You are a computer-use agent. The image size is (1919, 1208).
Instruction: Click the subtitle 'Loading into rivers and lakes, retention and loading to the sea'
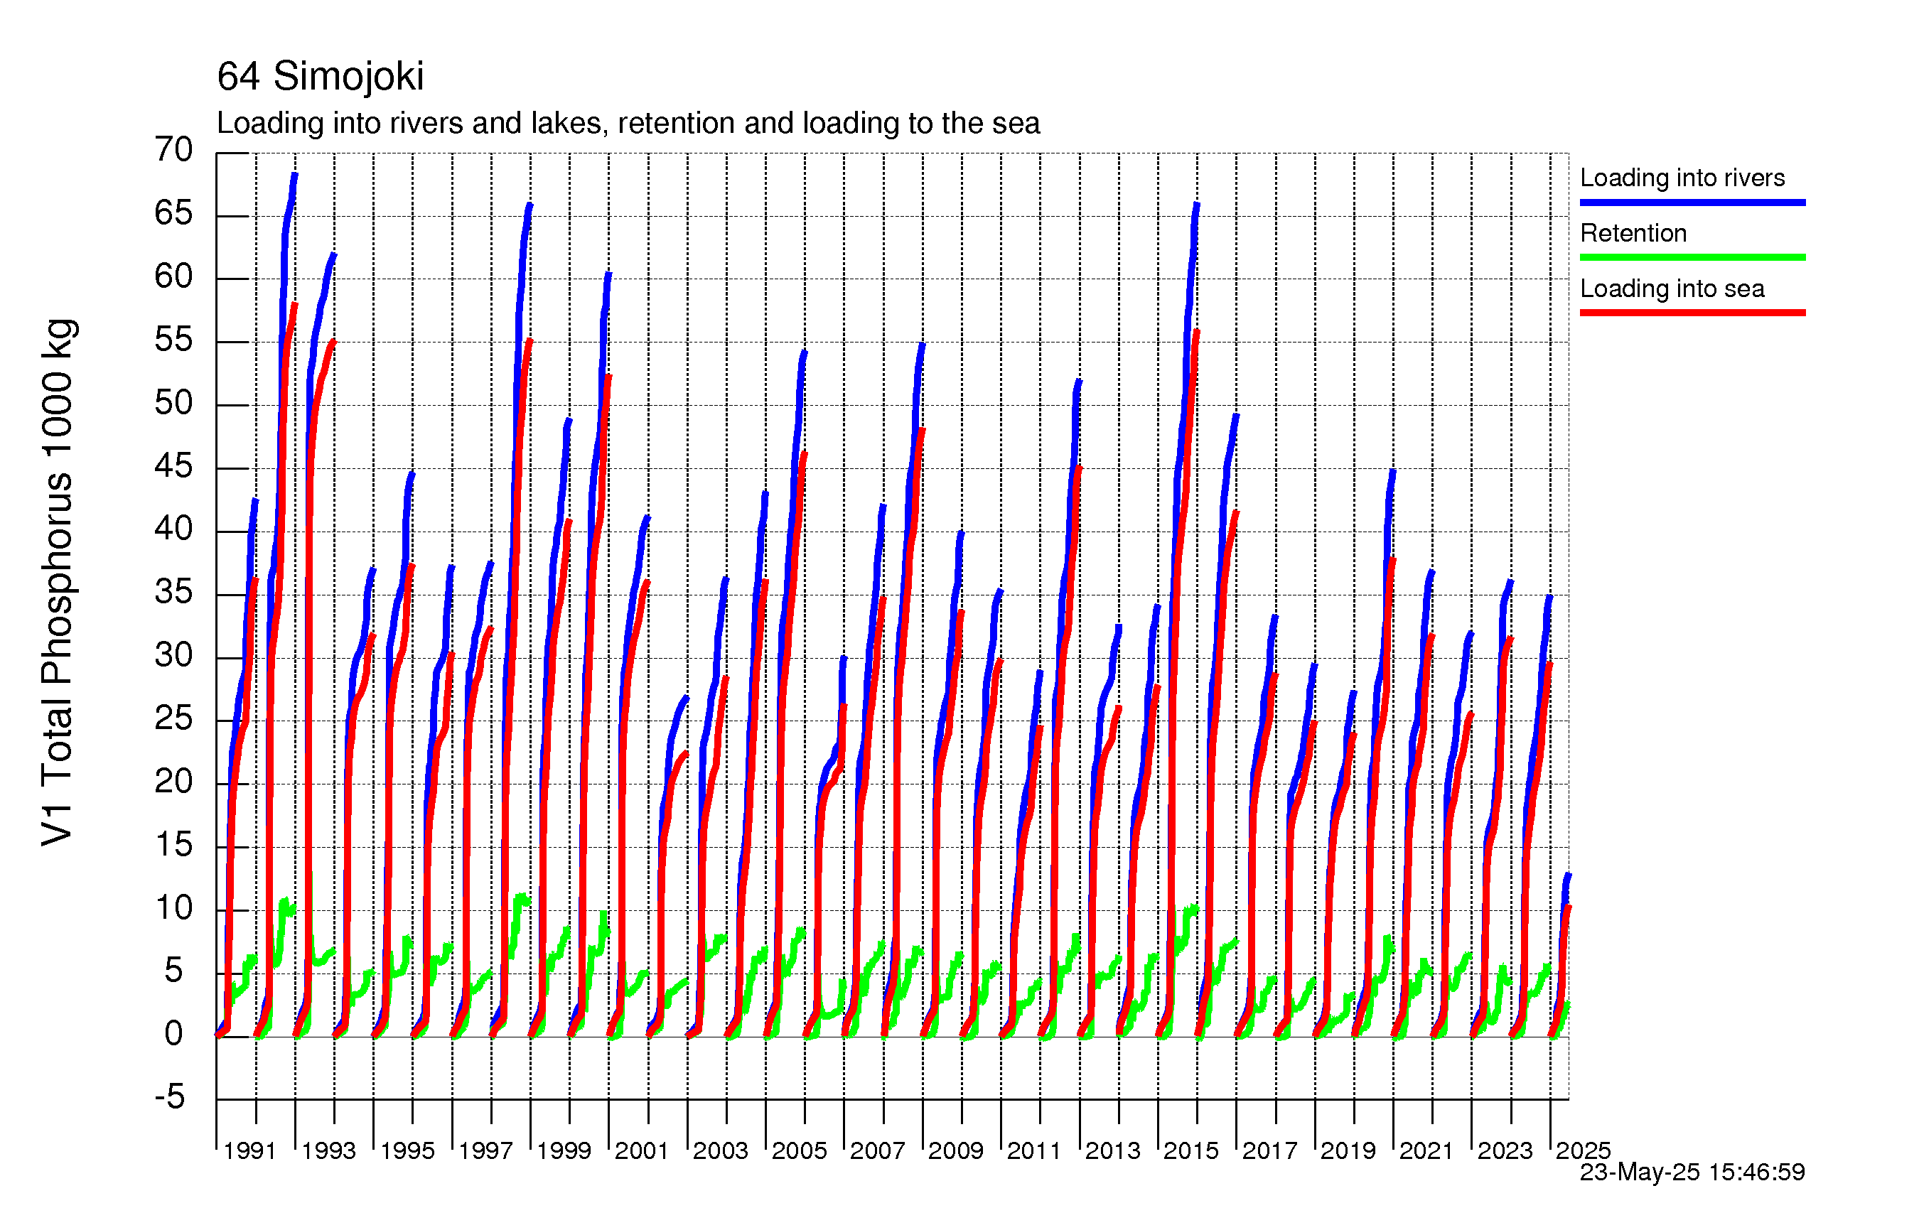coord(628,124)
